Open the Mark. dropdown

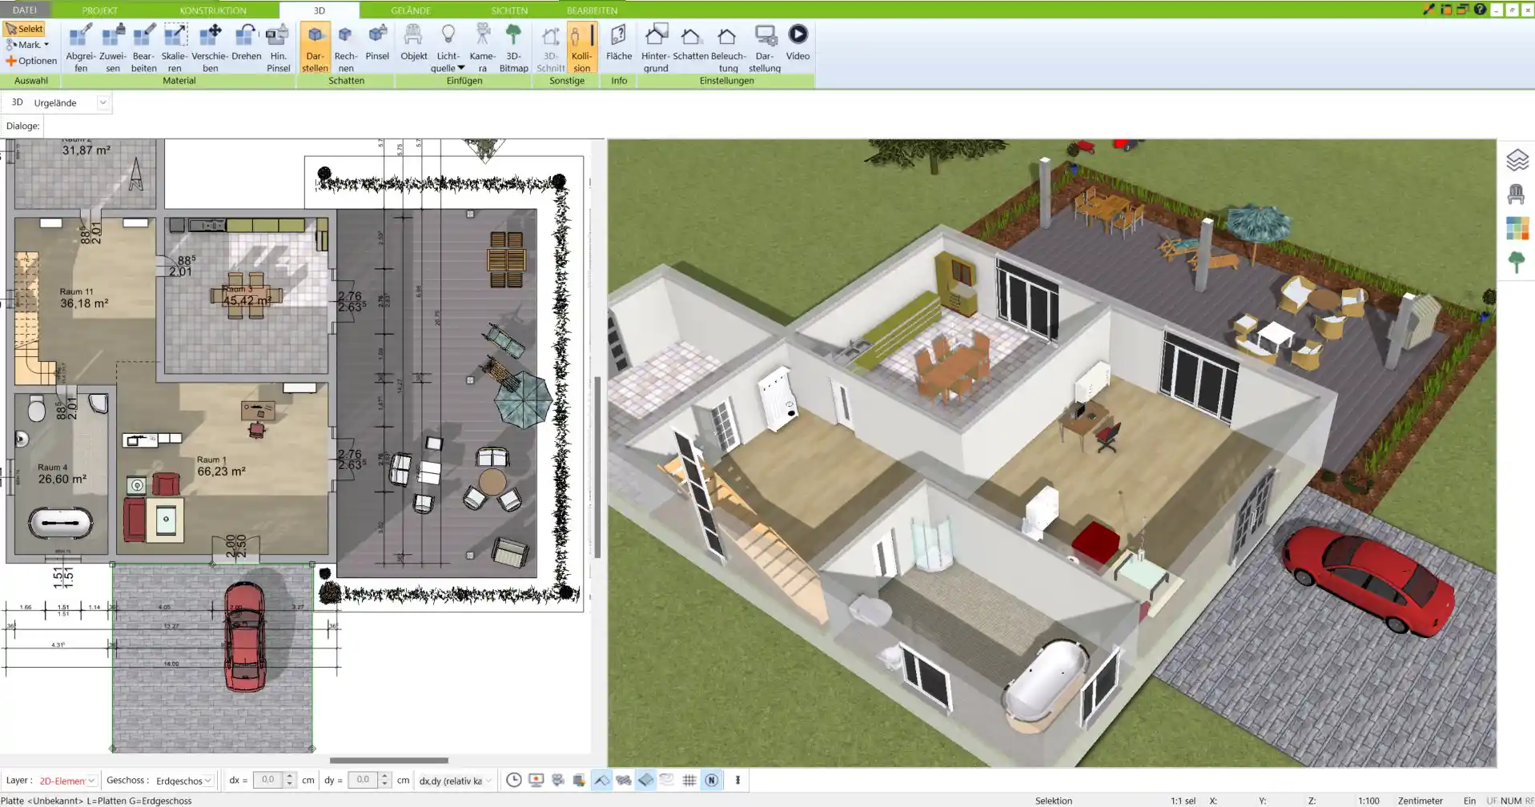[28, 45]
